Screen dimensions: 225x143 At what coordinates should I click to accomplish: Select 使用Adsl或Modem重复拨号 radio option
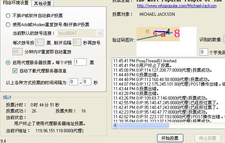8,25
